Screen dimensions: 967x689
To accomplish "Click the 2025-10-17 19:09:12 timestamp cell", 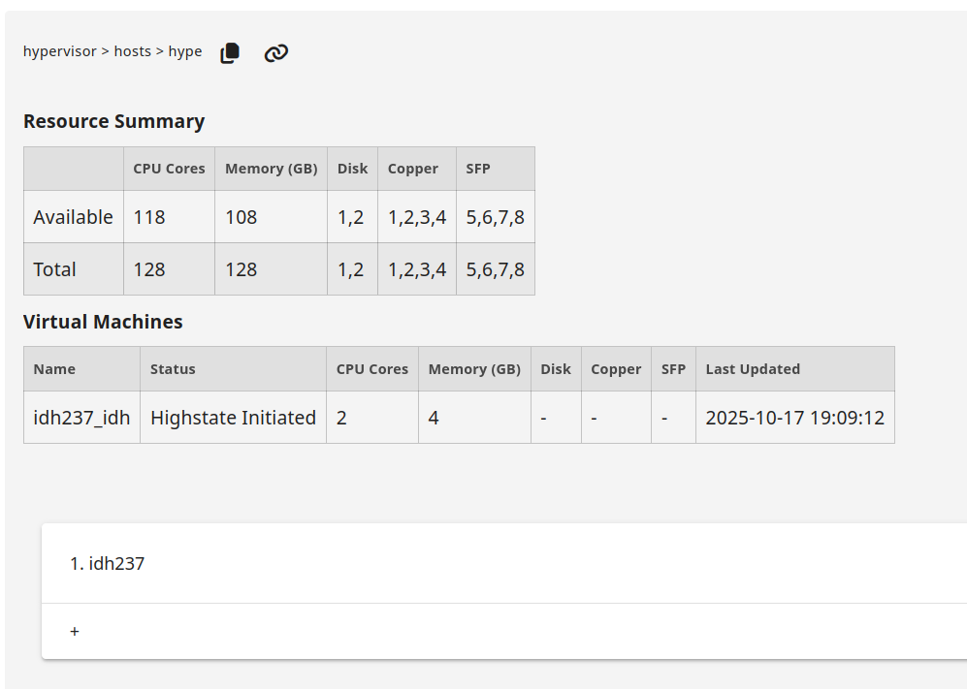I will point(794,418).
